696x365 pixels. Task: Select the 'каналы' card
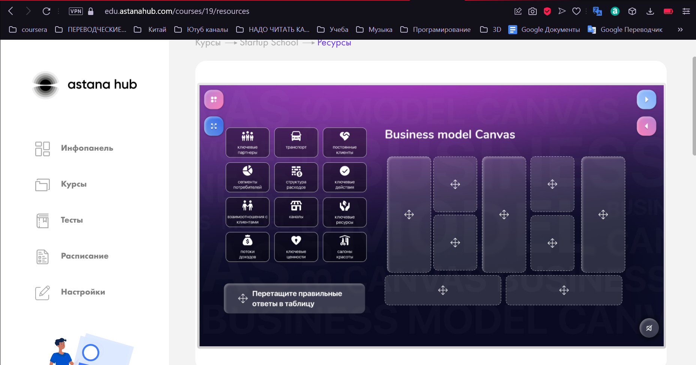click(296, 212)
